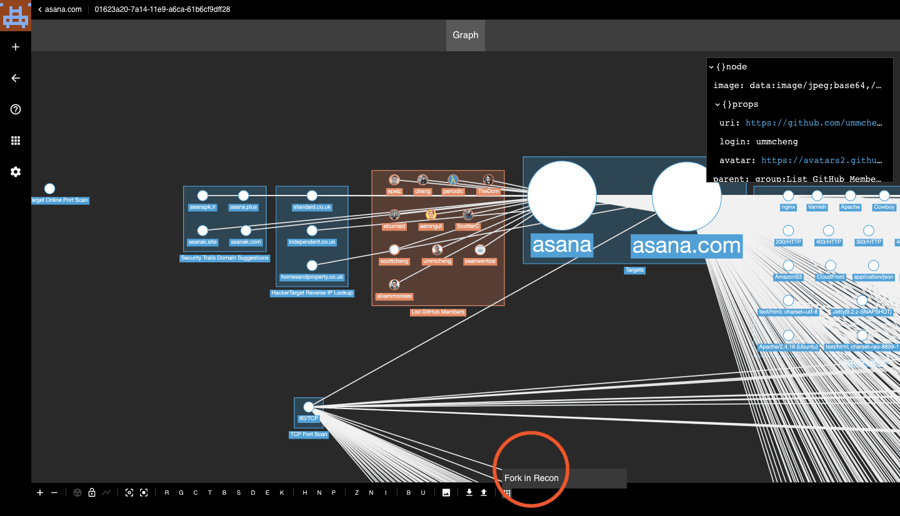This screenshot has height=516, width=900.
Task: Click the 'TCP Port Scan' group label
Action: coord(309,434)
